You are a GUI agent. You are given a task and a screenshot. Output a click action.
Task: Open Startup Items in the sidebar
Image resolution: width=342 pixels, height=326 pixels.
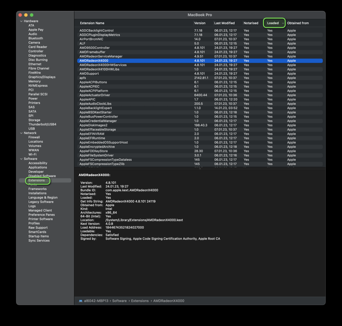pyautogui.click(x=38, y=236)
